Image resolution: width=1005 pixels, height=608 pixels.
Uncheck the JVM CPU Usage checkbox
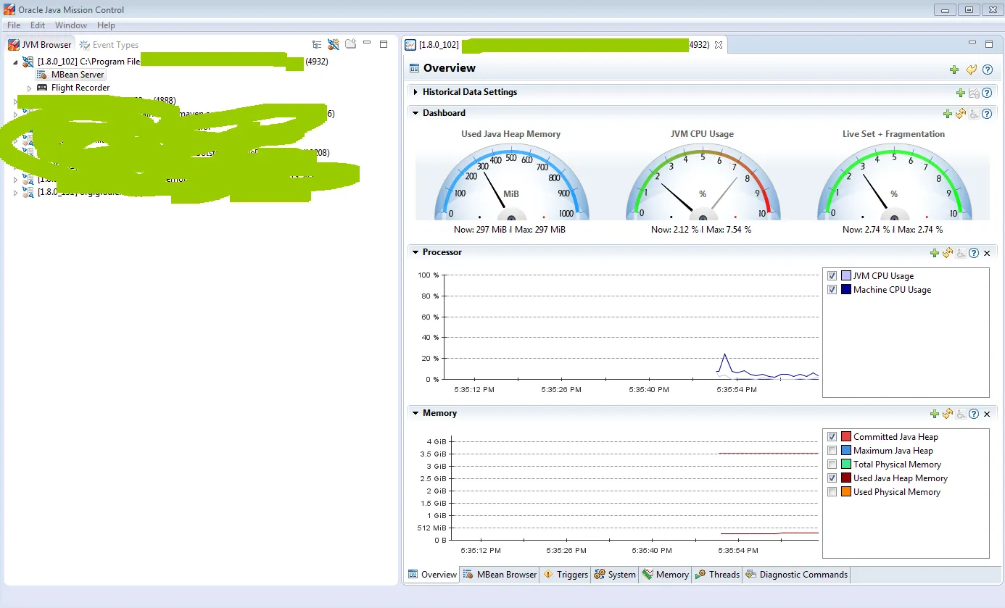pyautogui.click(x=832, y=276)
